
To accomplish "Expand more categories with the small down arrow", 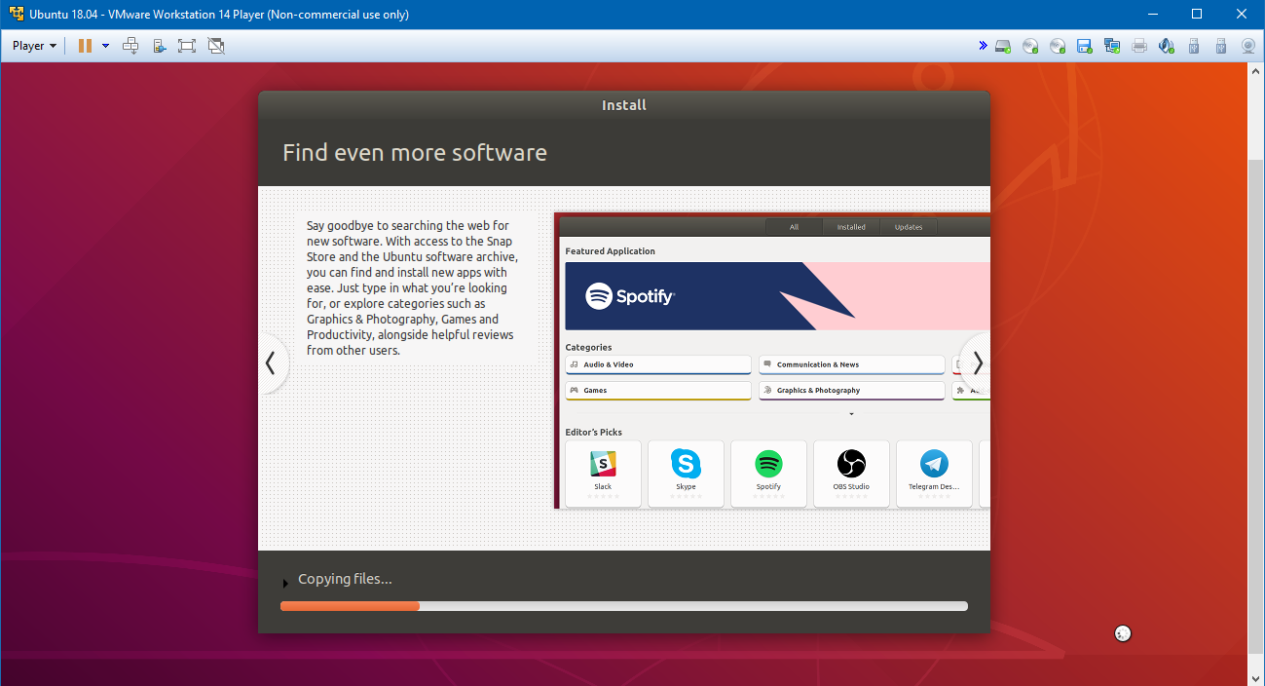I will [x=852, y=414].
